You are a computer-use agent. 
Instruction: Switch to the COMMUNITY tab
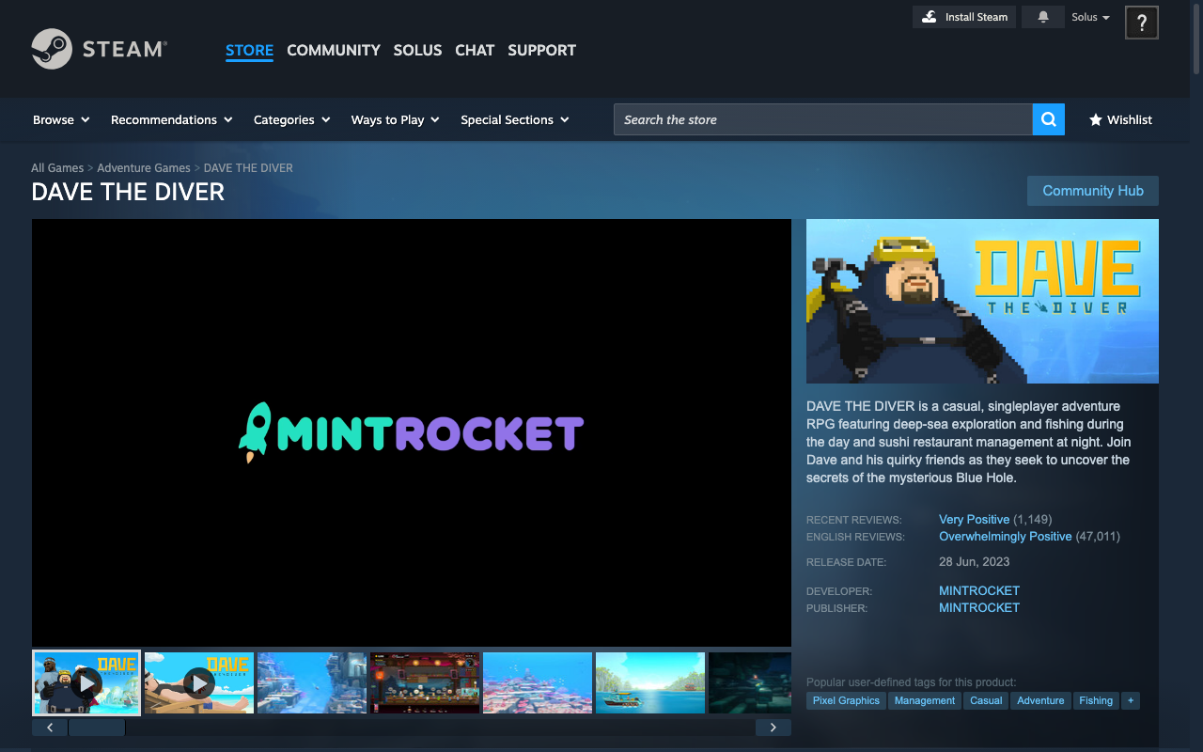point(333,50)
